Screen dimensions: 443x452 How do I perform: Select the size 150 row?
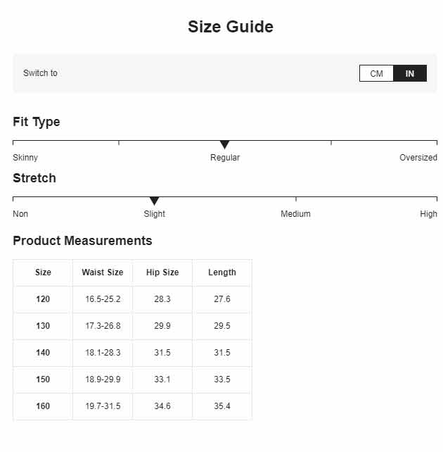click(x=132, y=379)
